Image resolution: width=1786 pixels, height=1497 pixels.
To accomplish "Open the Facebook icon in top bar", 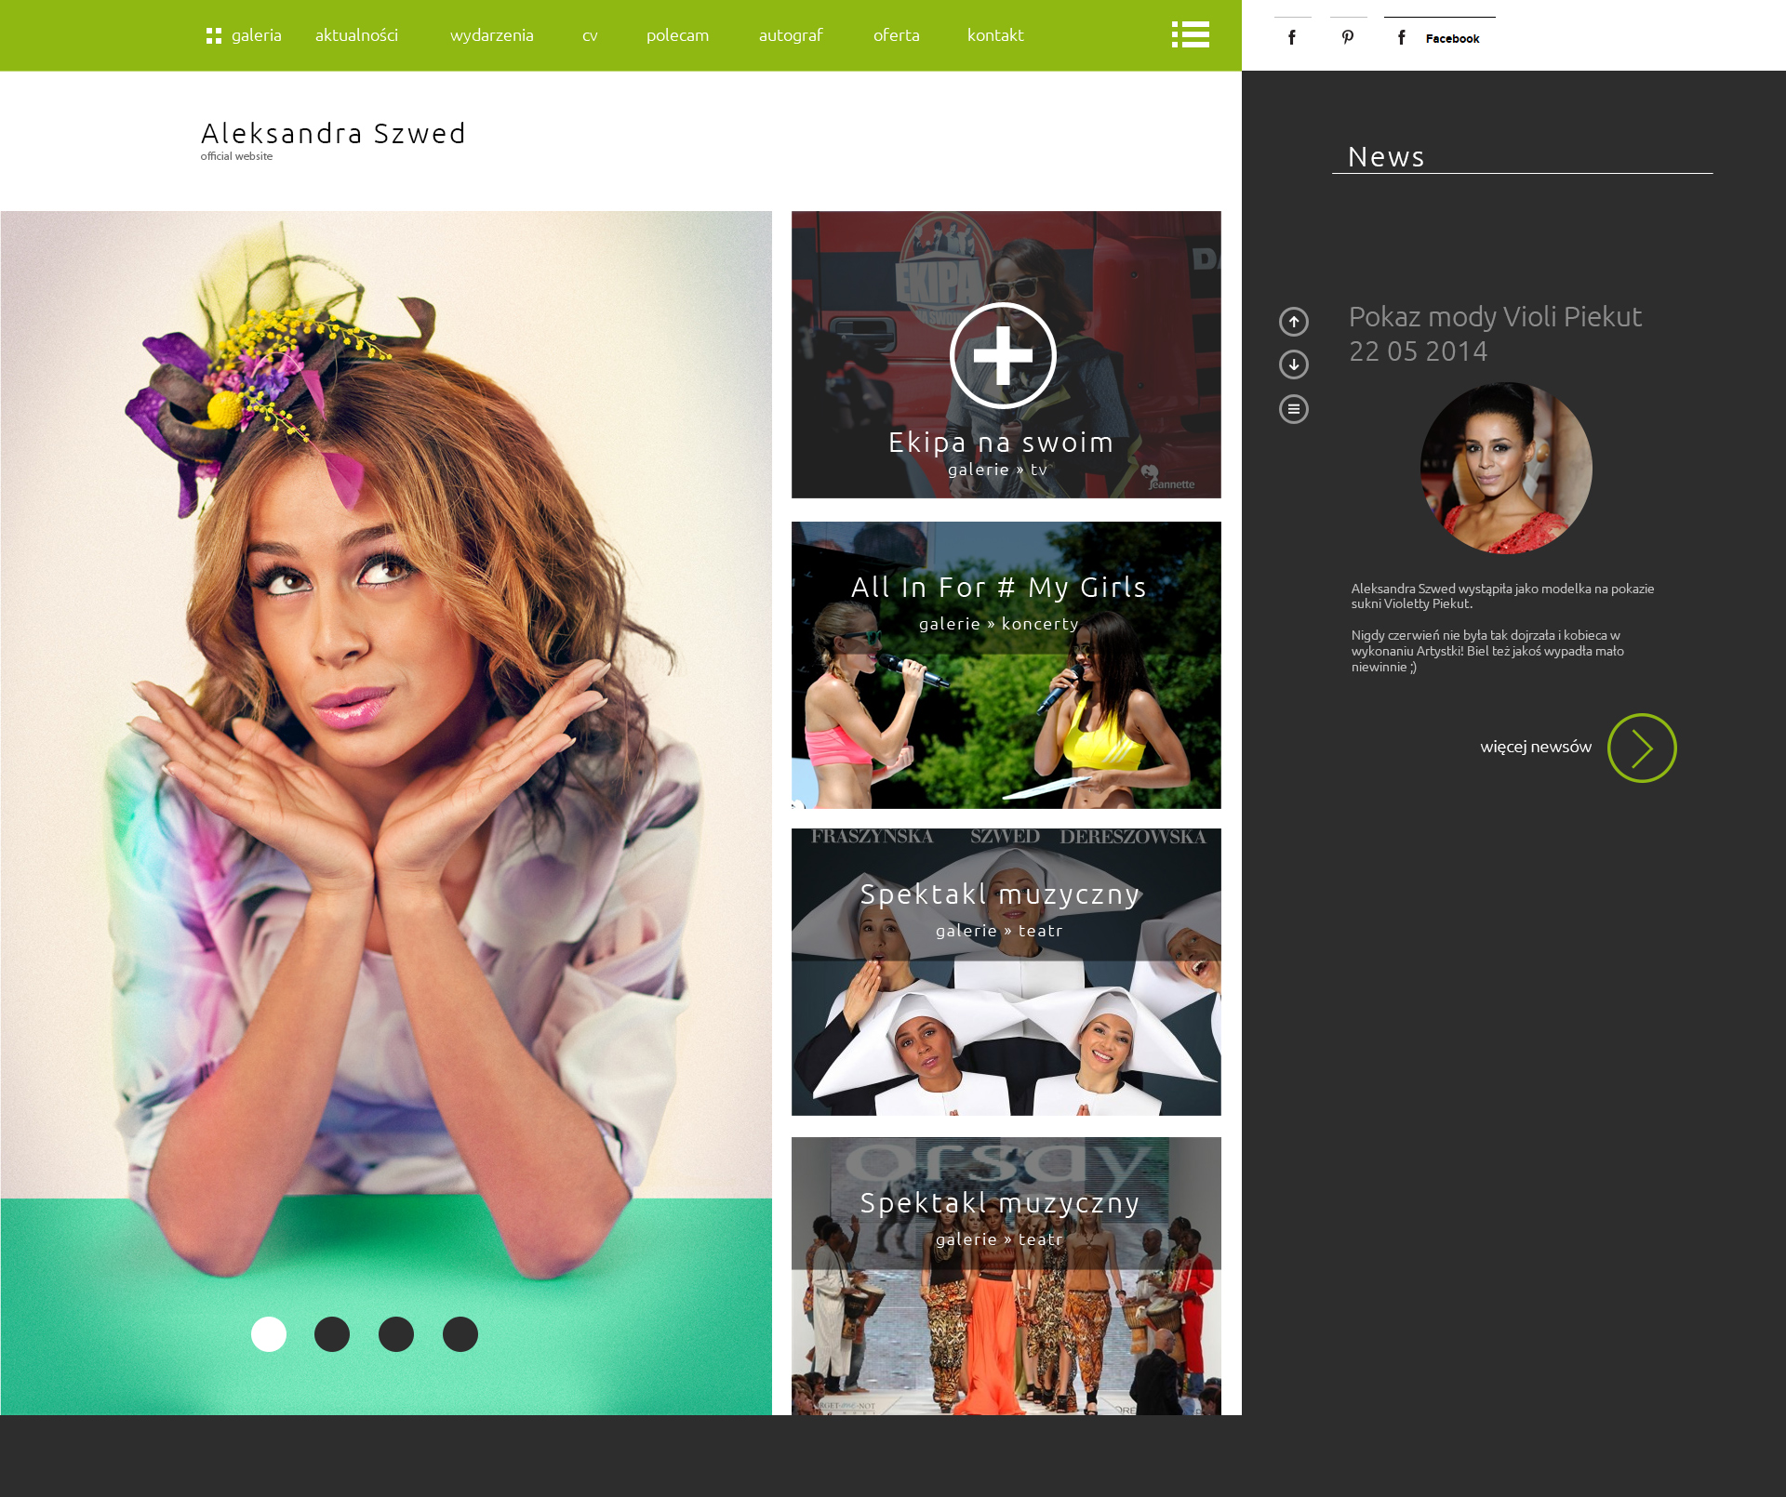I will tap(1292, 37).
